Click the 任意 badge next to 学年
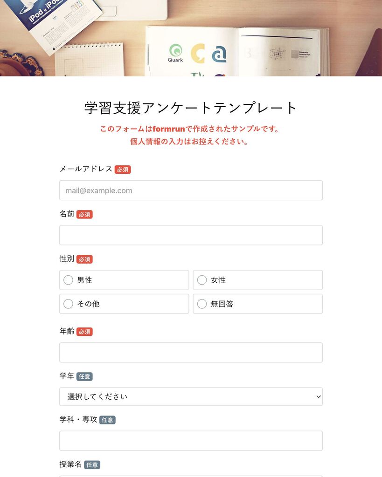 click(x=84, y=376)
